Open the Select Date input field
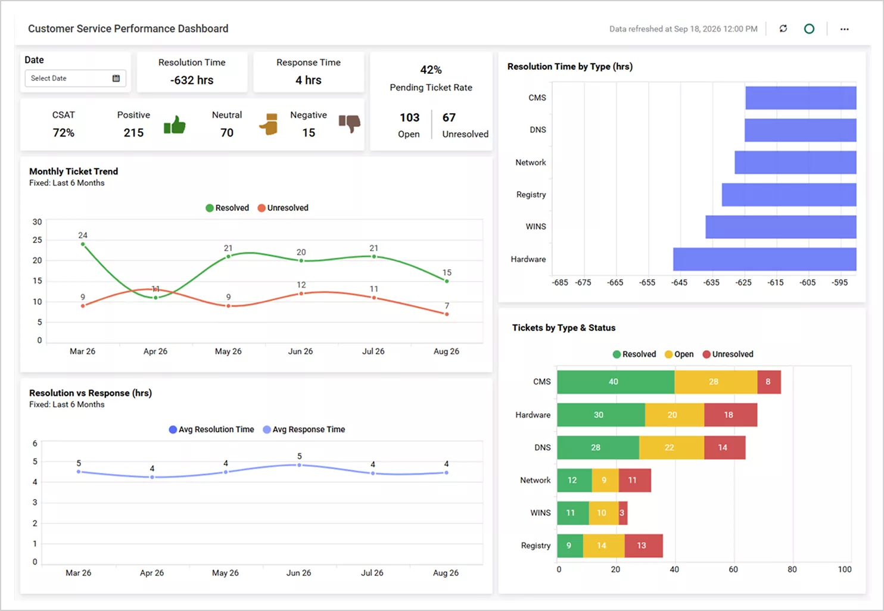Screen dimensions: 884x611 click(x=75, y=78)
